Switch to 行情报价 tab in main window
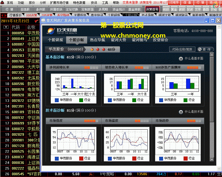Viewport: 222px width, 177px height. point(15,15)
